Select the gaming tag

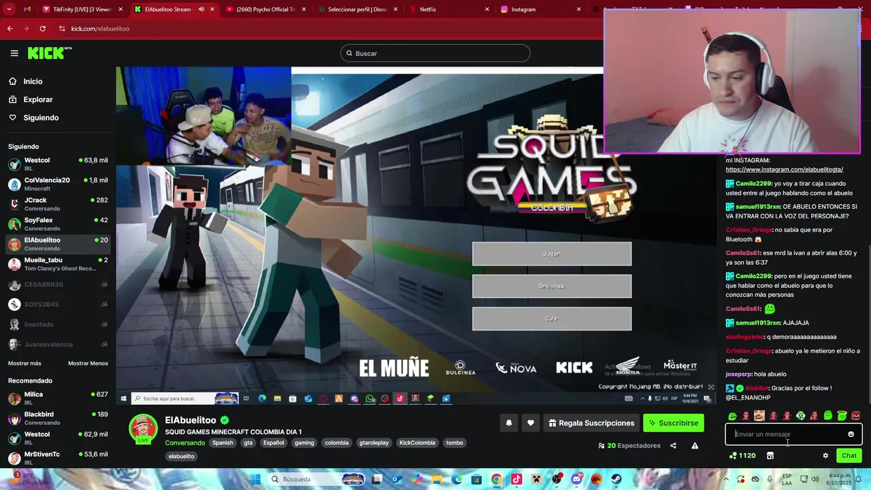[304, 442]
